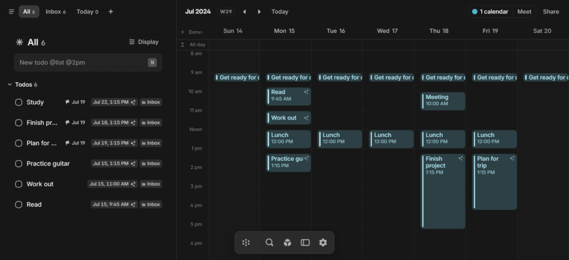Go to previous week with left arrow
This screenshot has width=569, height=260.
pos(244,12)
